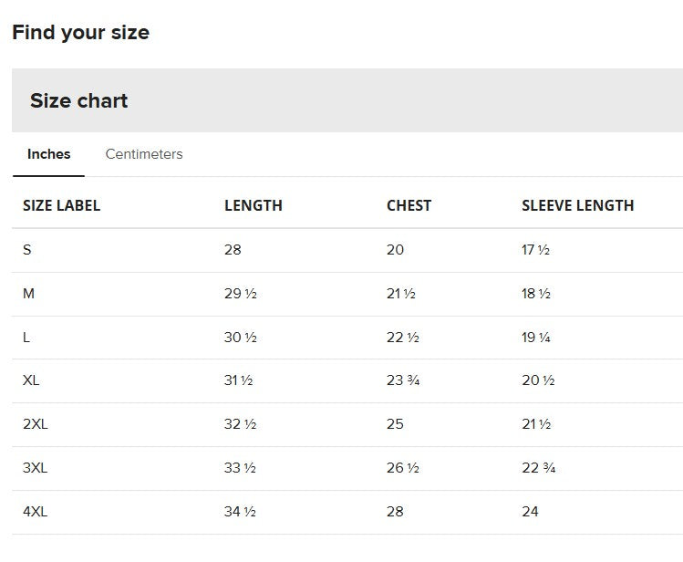Click the LENGTH column header

pos(254,205)
